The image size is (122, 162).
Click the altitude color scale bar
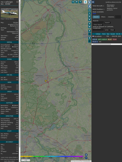(52, 156)
